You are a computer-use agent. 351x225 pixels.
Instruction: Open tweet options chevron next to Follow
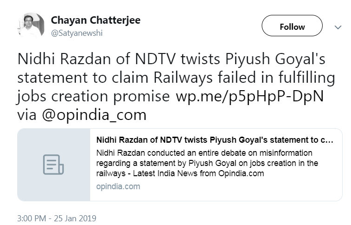tap(338, 27)
